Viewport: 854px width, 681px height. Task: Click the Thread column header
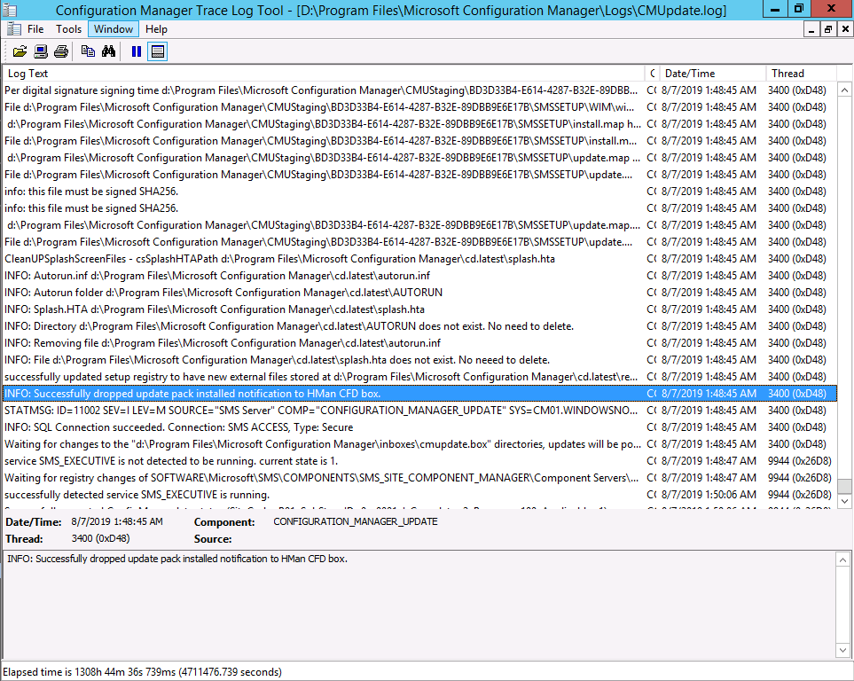pyautogui.click(x=801, y=74)
